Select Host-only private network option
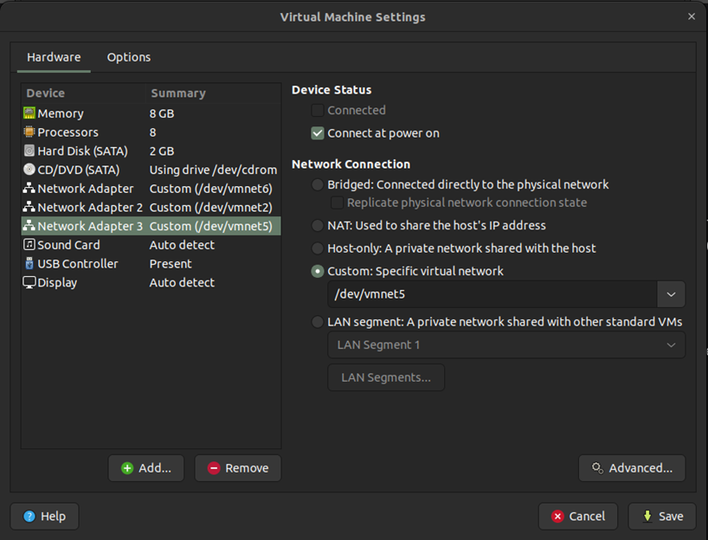The height and width of the screenshot is (540, 708). [318, 248]
